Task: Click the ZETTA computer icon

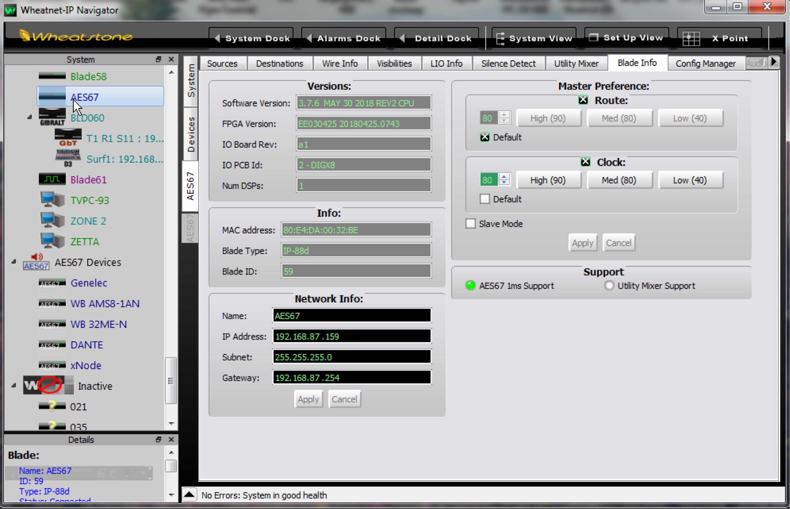Action: click(52, 241)
